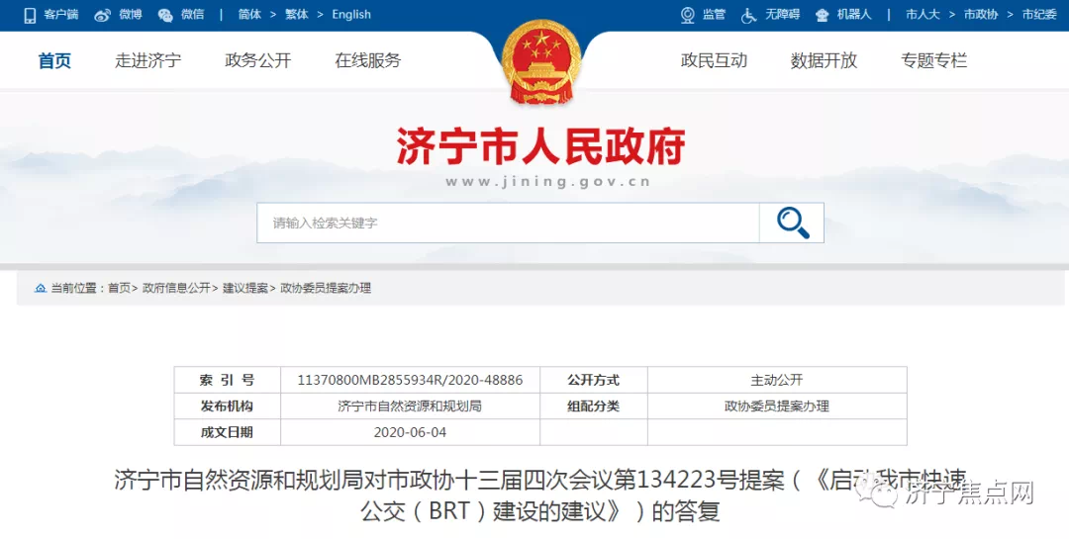Open the 走进济宁 menu
The width and height of the screenshot is (1069, 539).
point(147,60)
